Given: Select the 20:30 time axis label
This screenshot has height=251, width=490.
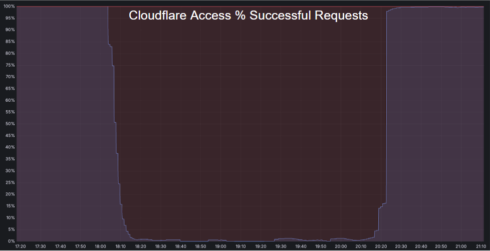Looking at the screenshot, I should pos(401,246).
